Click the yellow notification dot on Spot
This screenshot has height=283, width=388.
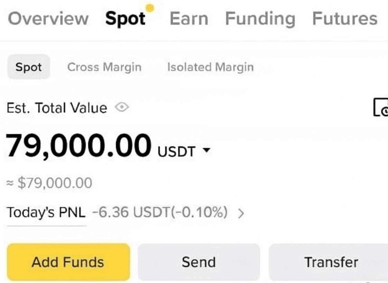tap(150, 8)
